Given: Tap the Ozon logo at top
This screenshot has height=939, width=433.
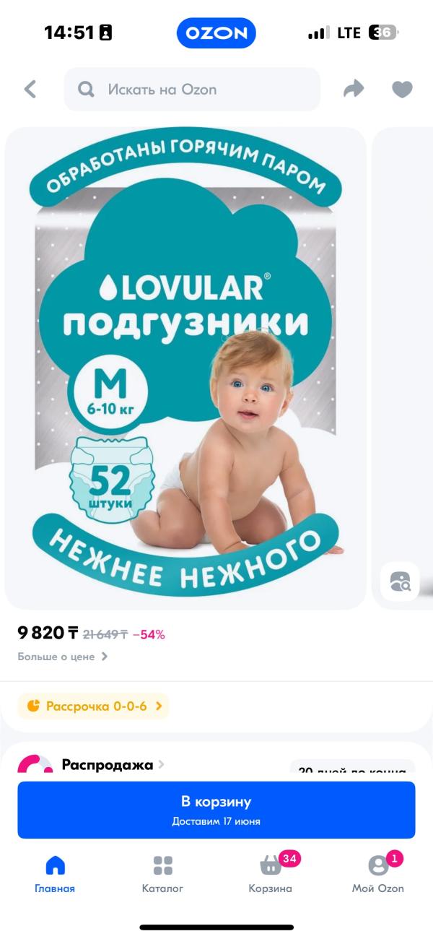Looking at the screenshot, I should [216, 33].
